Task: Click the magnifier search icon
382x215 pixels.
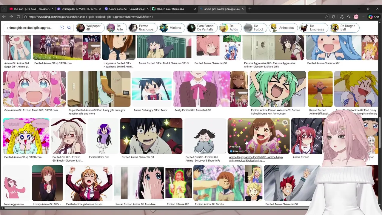Action: 69,28
